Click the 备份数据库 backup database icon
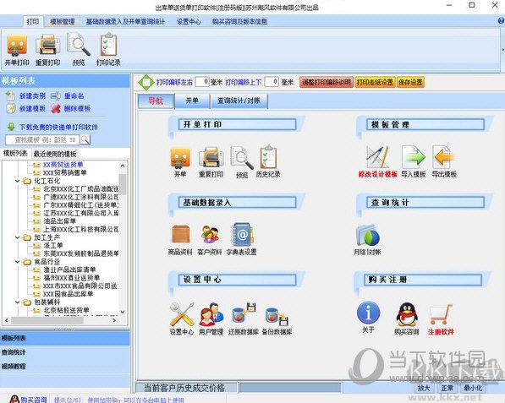This screenshot has width=505, height=403. 277,317
